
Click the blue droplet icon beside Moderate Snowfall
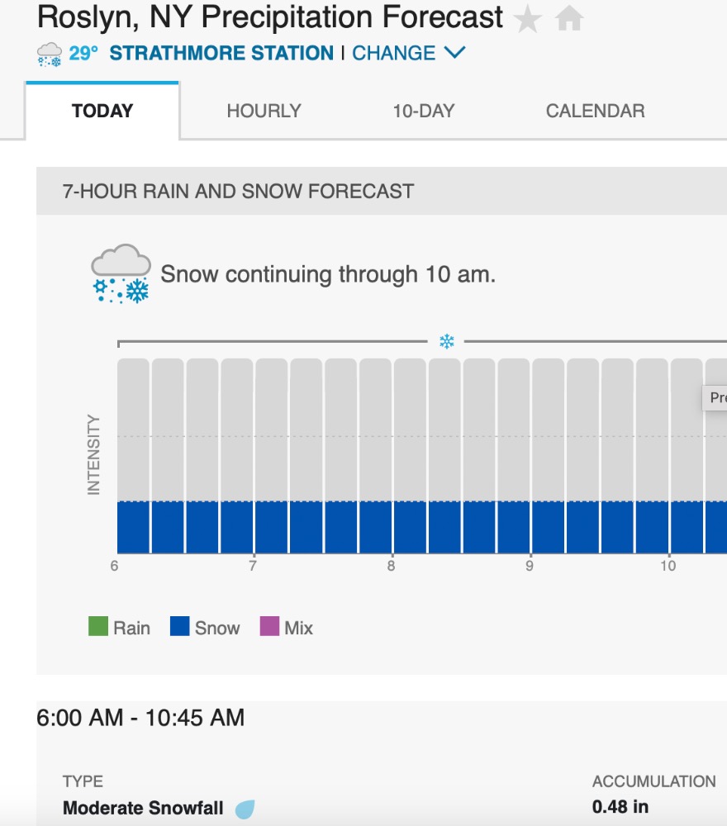point(245,809)
